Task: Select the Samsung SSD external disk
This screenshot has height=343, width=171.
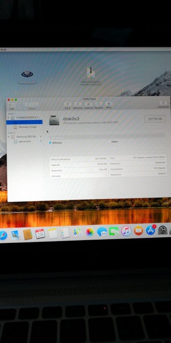Action: (x=25, y=137)
